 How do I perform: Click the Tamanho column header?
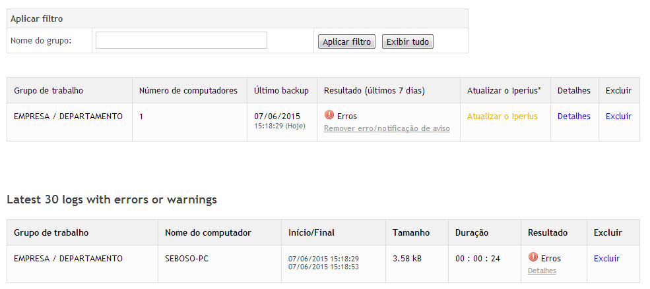[x=411, y=233]
